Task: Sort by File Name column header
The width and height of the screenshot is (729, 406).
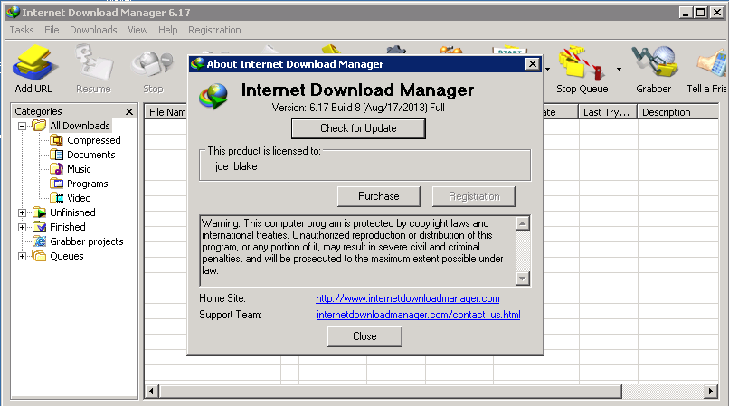Action: tap(166, 112)
